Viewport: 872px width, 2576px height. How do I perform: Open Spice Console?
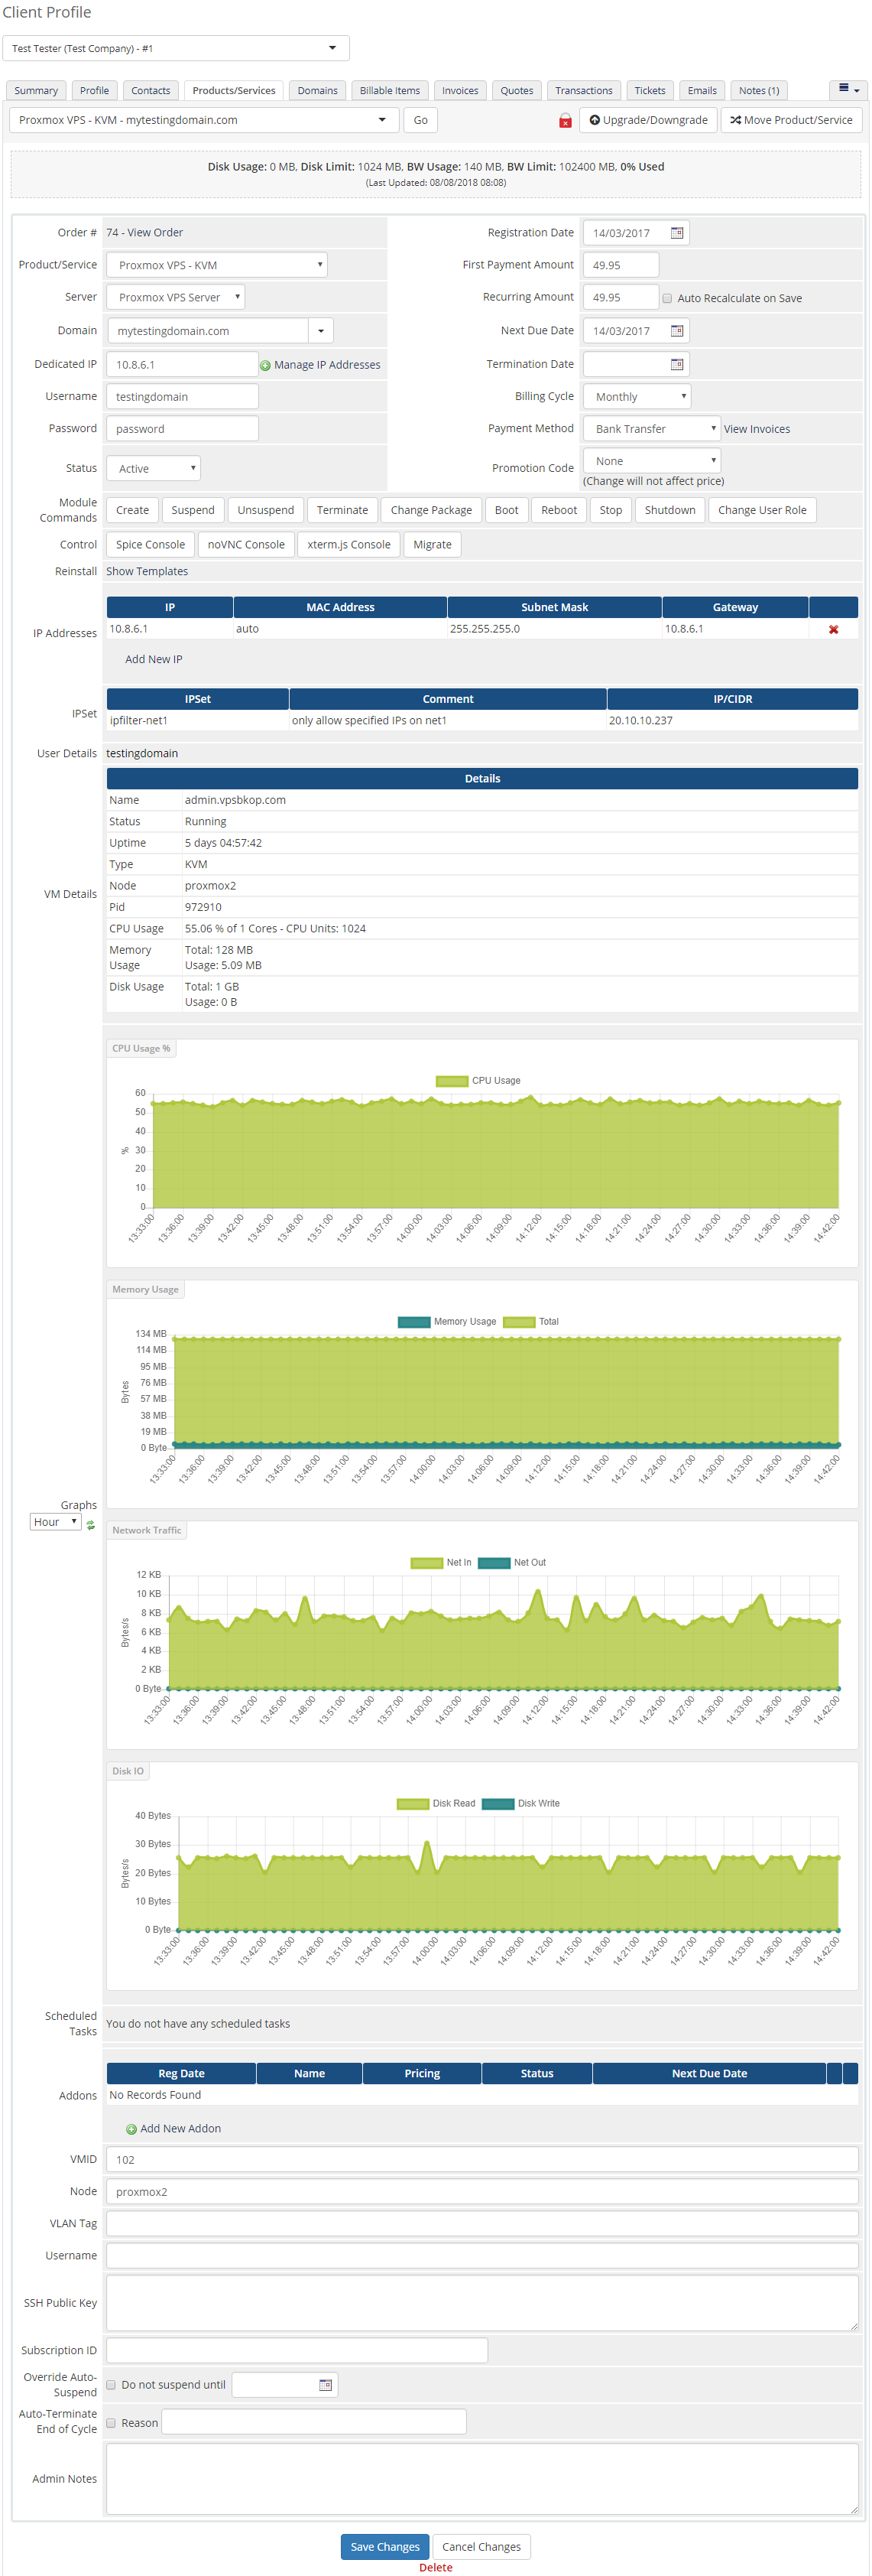click(x=150, y=545)
